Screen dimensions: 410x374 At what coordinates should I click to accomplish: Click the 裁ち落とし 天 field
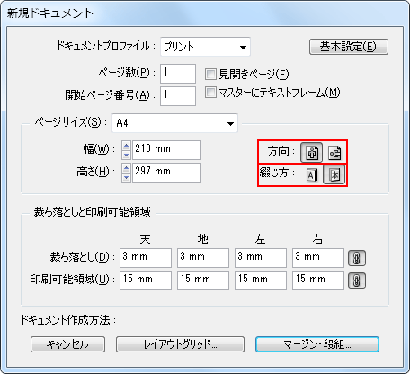click(146, 258)
